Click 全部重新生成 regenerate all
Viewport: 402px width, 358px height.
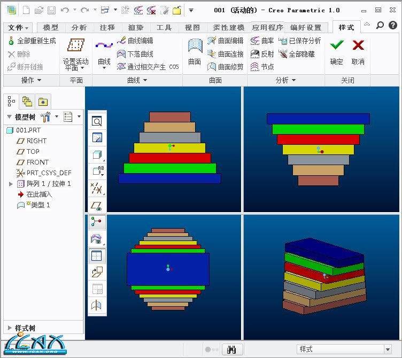point(32,41)
